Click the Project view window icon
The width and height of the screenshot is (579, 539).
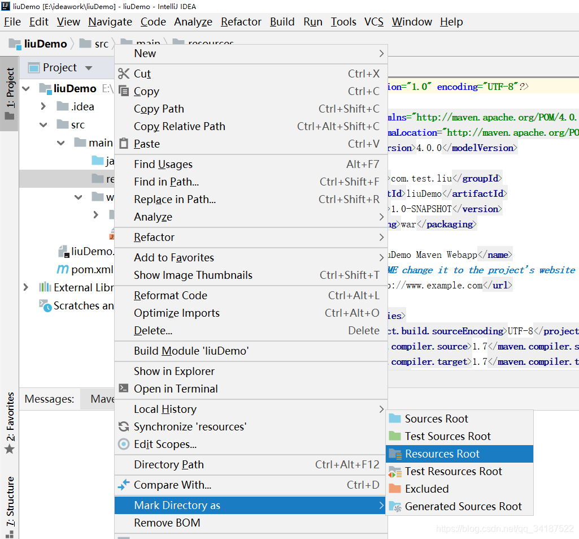pos(34,68)
